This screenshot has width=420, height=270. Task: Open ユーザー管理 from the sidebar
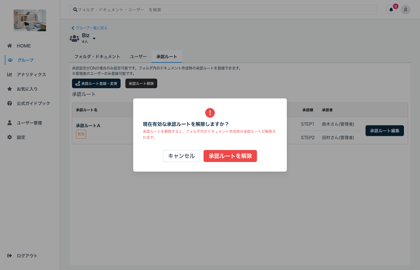(x=9, y=123)
